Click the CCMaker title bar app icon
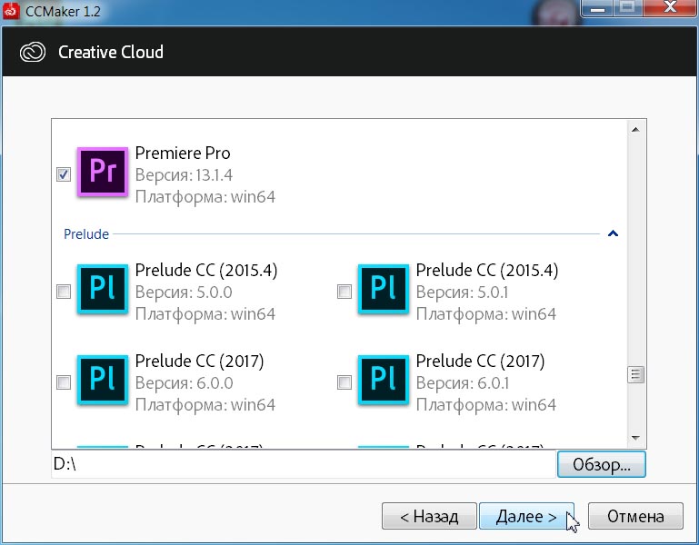 11,11
